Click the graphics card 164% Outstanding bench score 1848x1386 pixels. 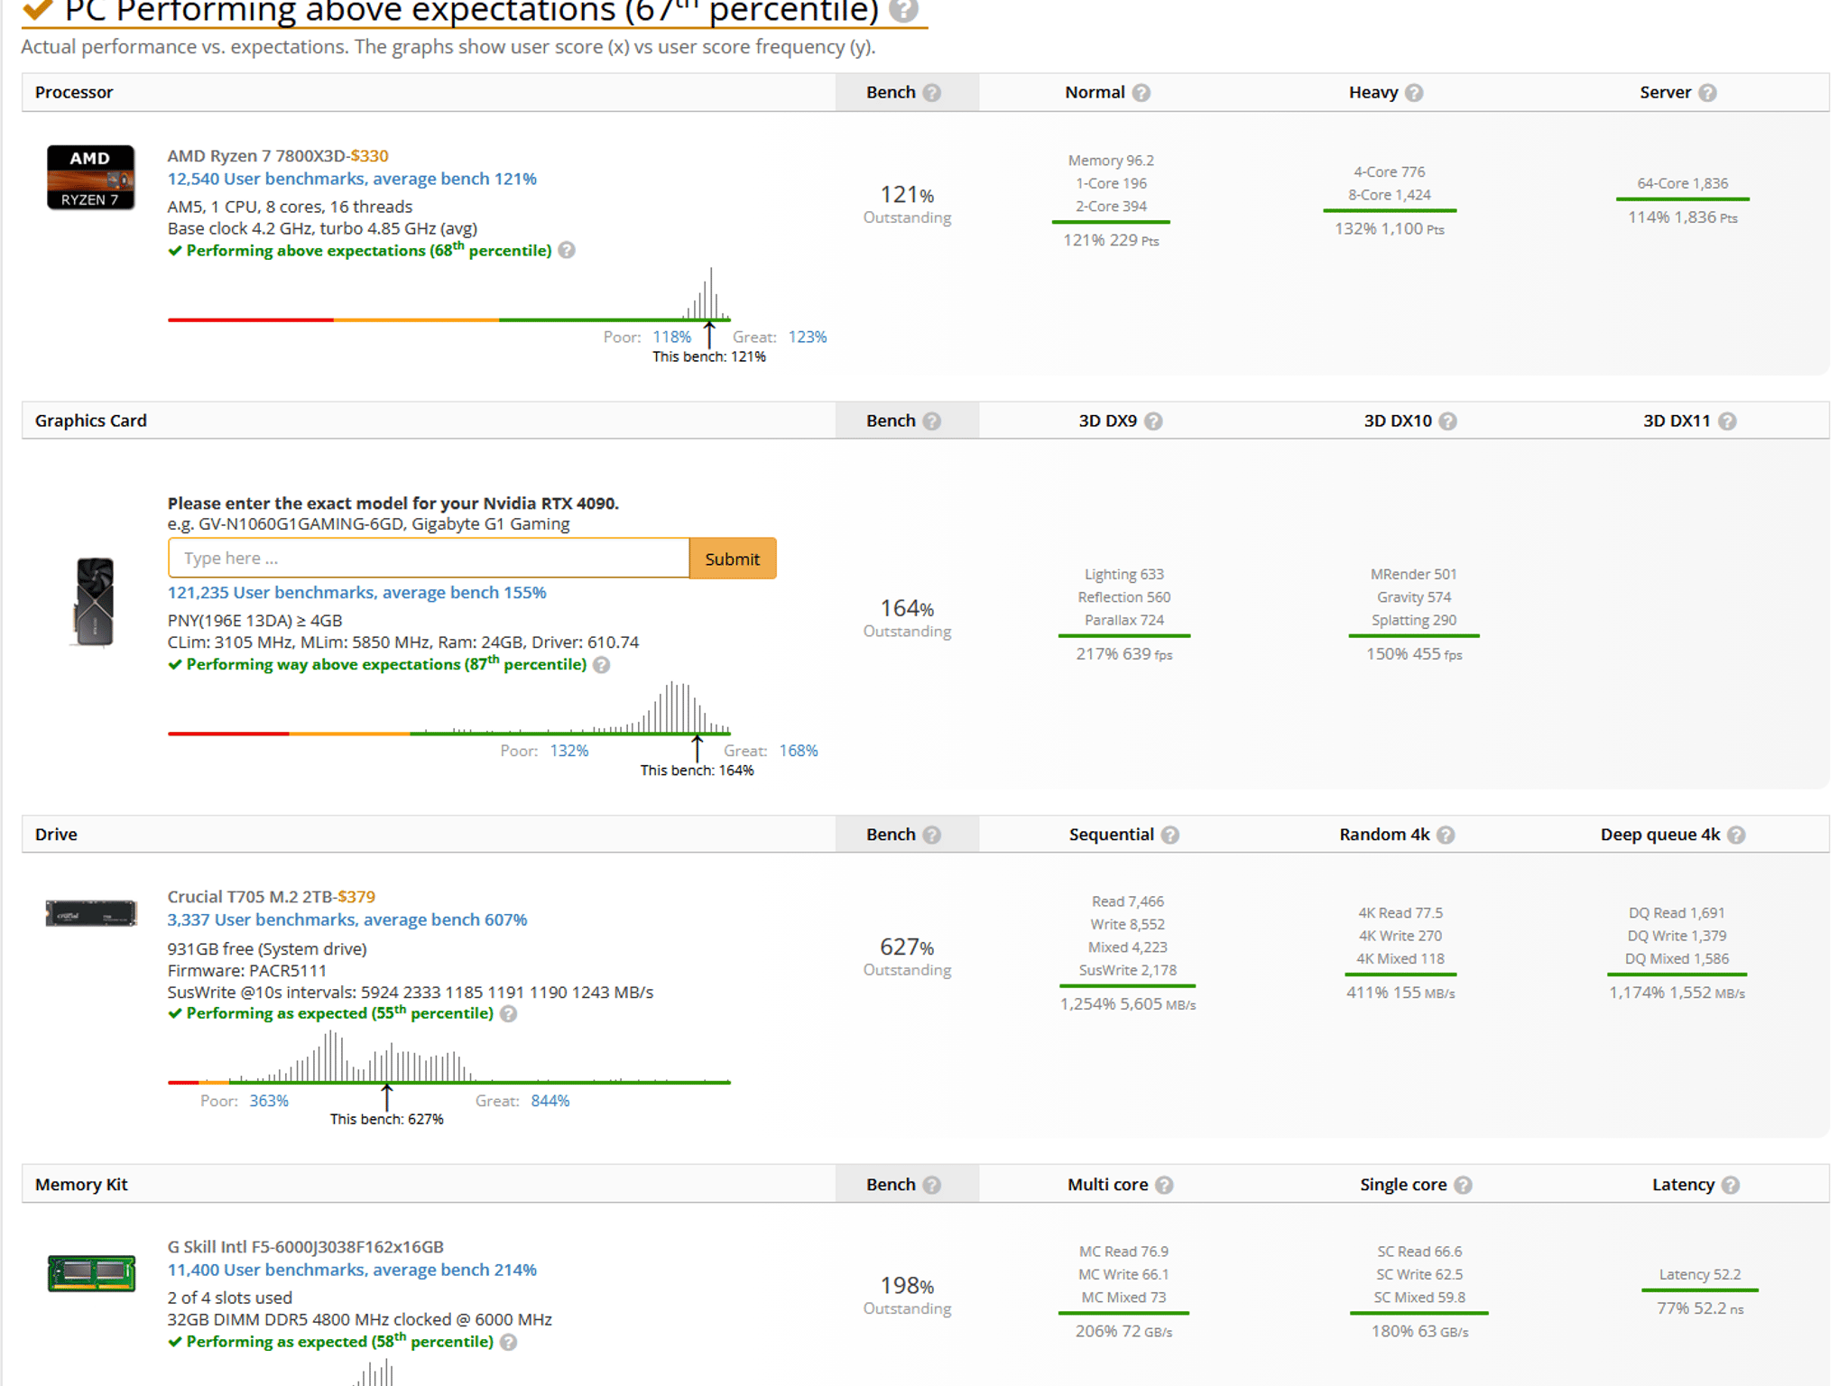pyautogui.click(x=907, y=618)
